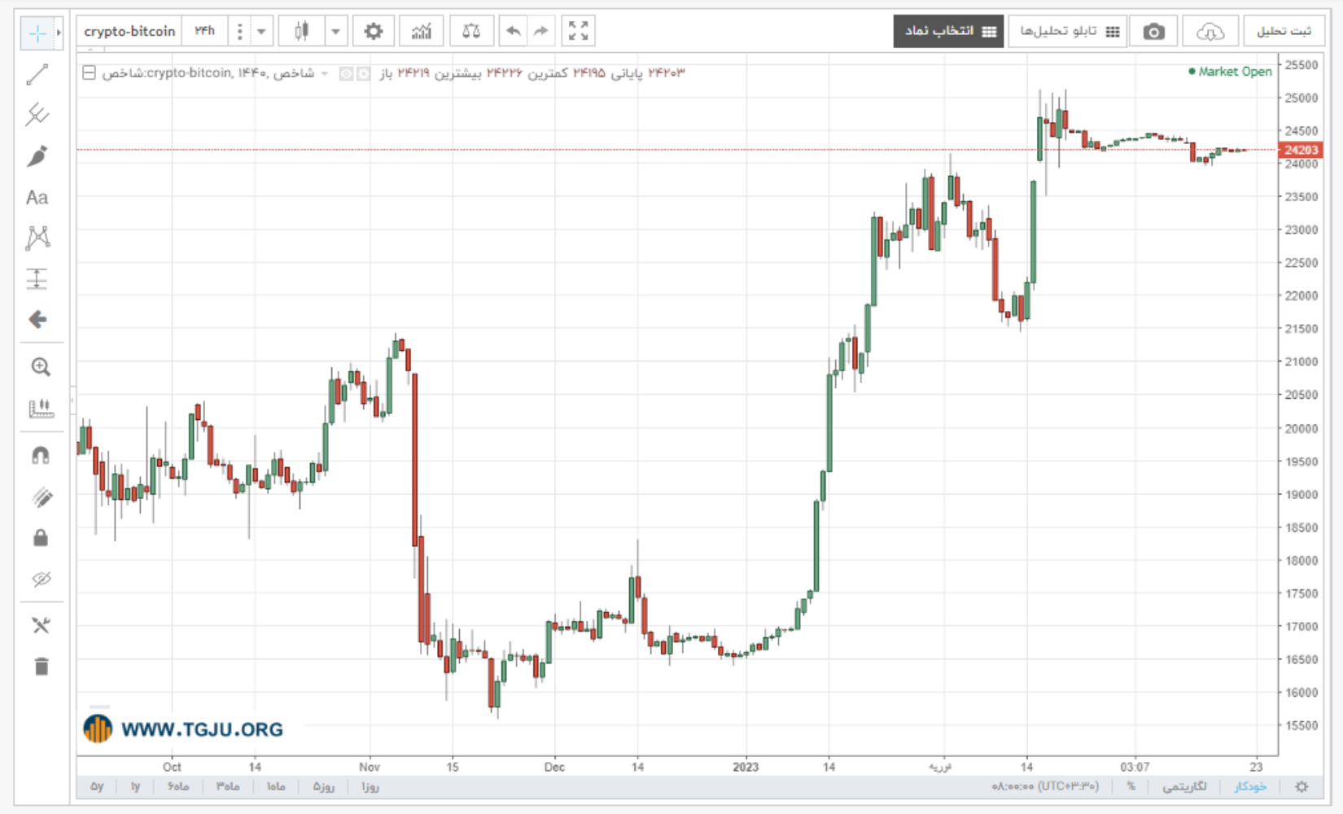Toggle the magnet snap mode

[41, 456]
